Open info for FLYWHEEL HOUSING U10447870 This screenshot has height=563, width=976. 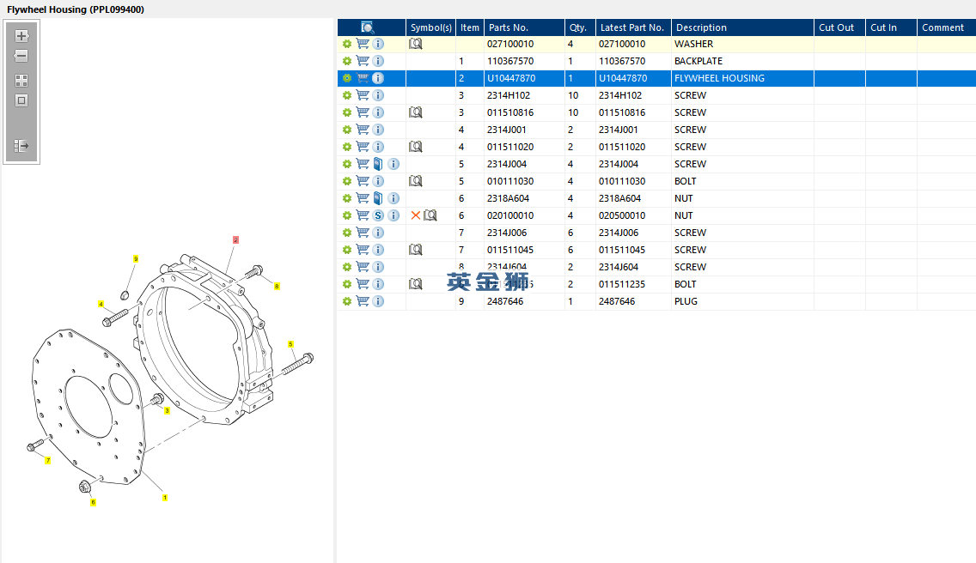(378, 78)
